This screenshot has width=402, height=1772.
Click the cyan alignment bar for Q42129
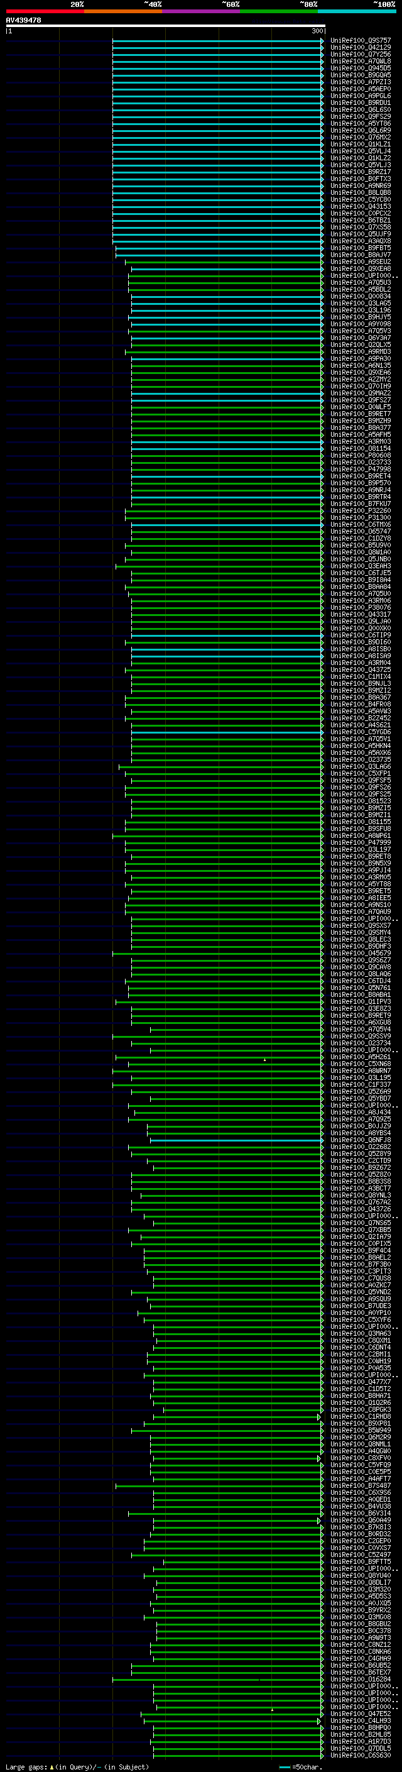pyautogui.click(x=218, y=48)
